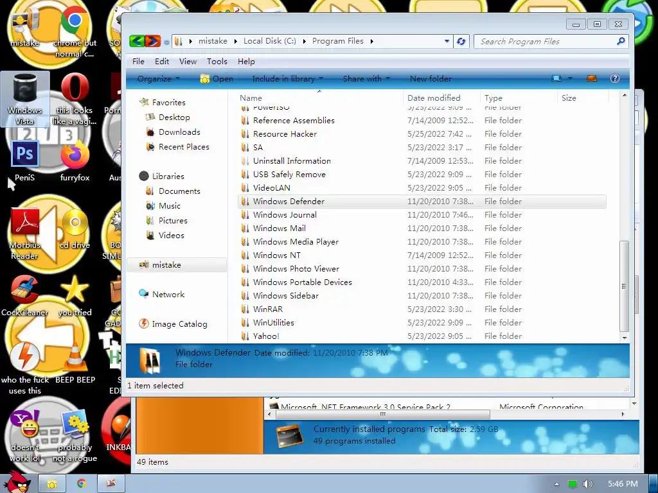Click the green Back arrow button
This screenshot has height=493, width=658.
[x=137, y=41]
